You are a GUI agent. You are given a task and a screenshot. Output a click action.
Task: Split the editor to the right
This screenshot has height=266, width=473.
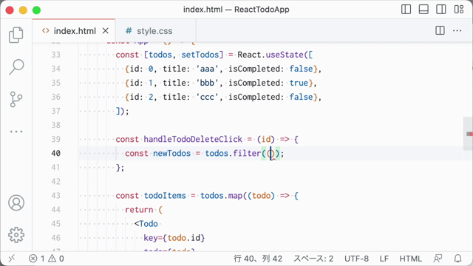tap(440, 30)
